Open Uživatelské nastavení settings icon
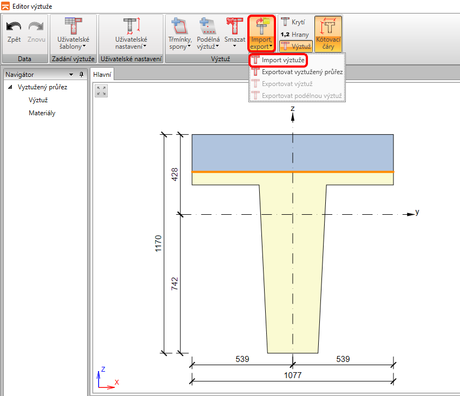Screen dimensions: 460x396 click(131, 26)
